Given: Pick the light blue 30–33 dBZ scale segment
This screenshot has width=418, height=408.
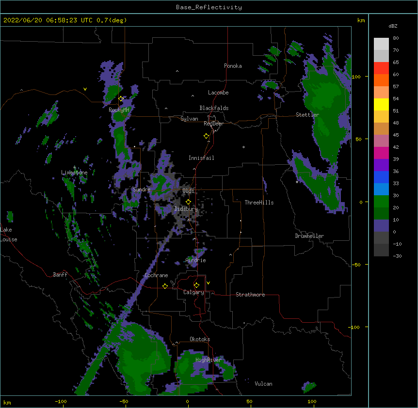Looking at the screenshot, I should pyautogui.click(x=381, y=189).
